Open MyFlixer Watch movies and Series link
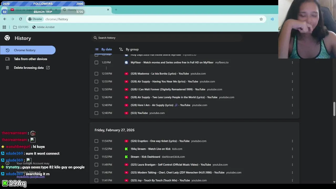The width and height of the screenshot is (336, 189). (172, 62)
